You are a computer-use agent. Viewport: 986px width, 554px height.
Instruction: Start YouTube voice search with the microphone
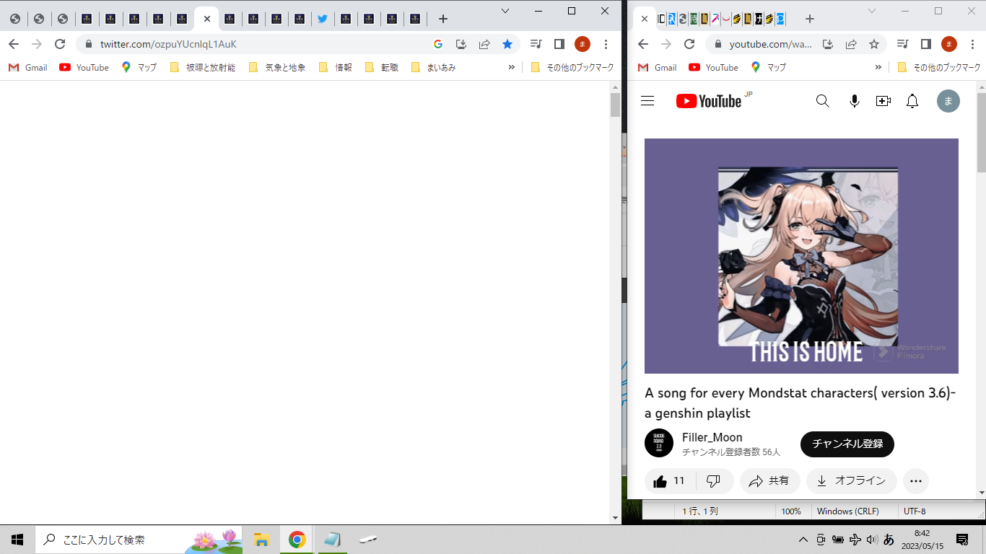pyautogui.click(x=855, y=101)
